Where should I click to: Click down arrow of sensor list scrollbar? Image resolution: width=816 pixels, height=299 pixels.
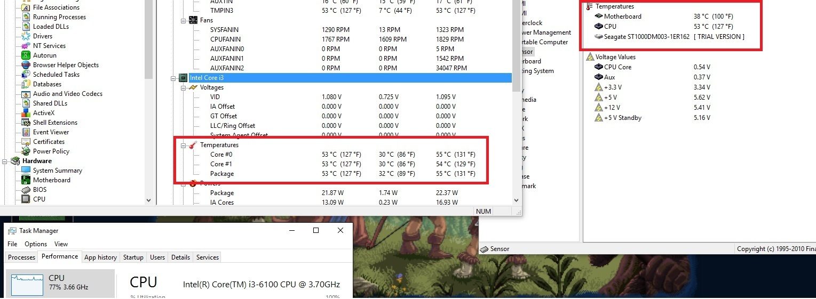(x=516, y=200)
